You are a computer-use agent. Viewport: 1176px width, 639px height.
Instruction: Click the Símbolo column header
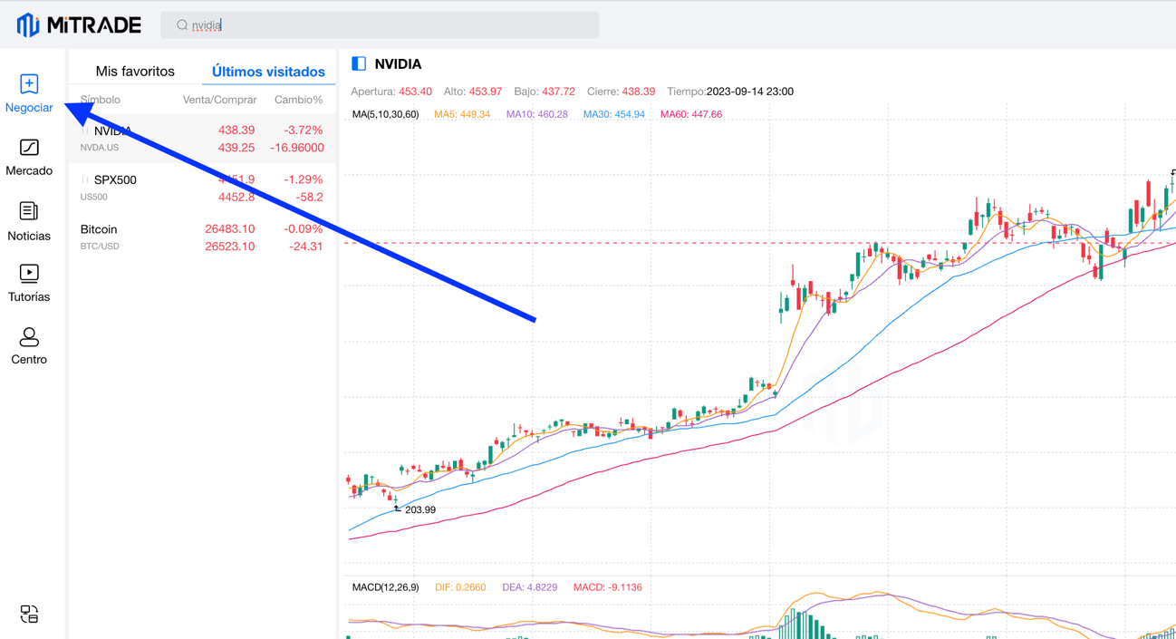100,100
